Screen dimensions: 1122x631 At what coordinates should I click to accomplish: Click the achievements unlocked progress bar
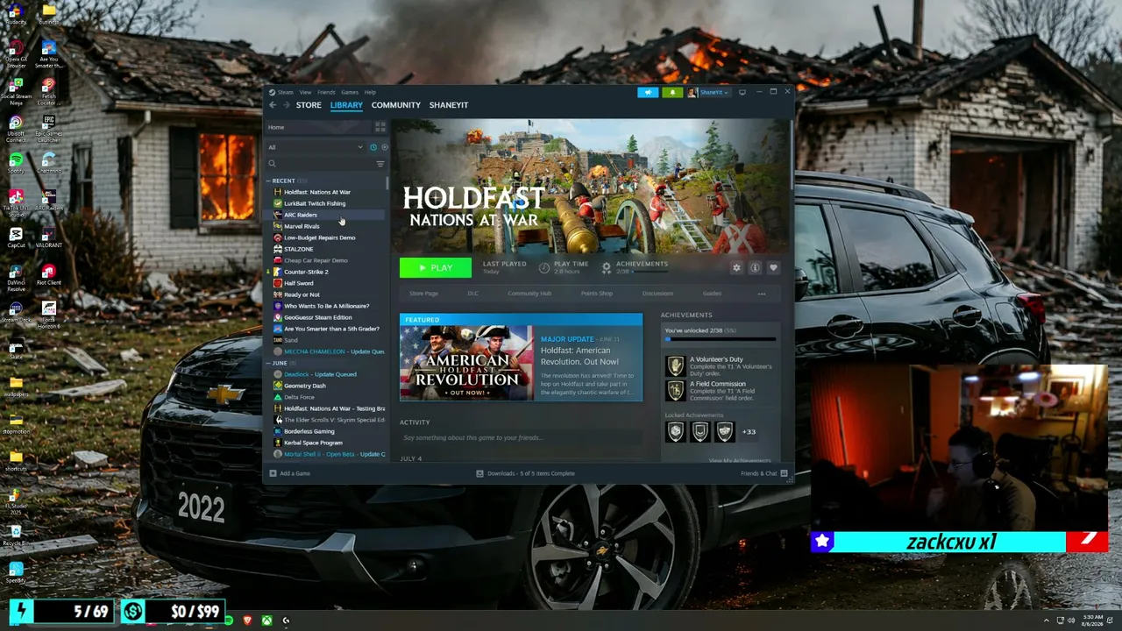pyautogui.click(x=721, y=338)
